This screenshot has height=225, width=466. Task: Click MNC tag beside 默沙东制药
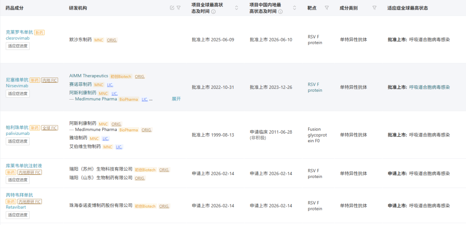click(99, 40)
